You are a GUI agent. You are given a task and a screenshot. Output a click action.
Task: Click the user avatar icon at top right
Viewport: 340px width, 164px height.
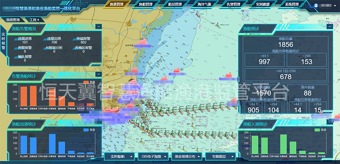316,5
